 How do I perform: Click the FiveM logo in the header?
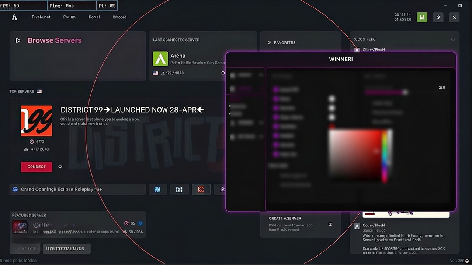click(x=14, y=17)
